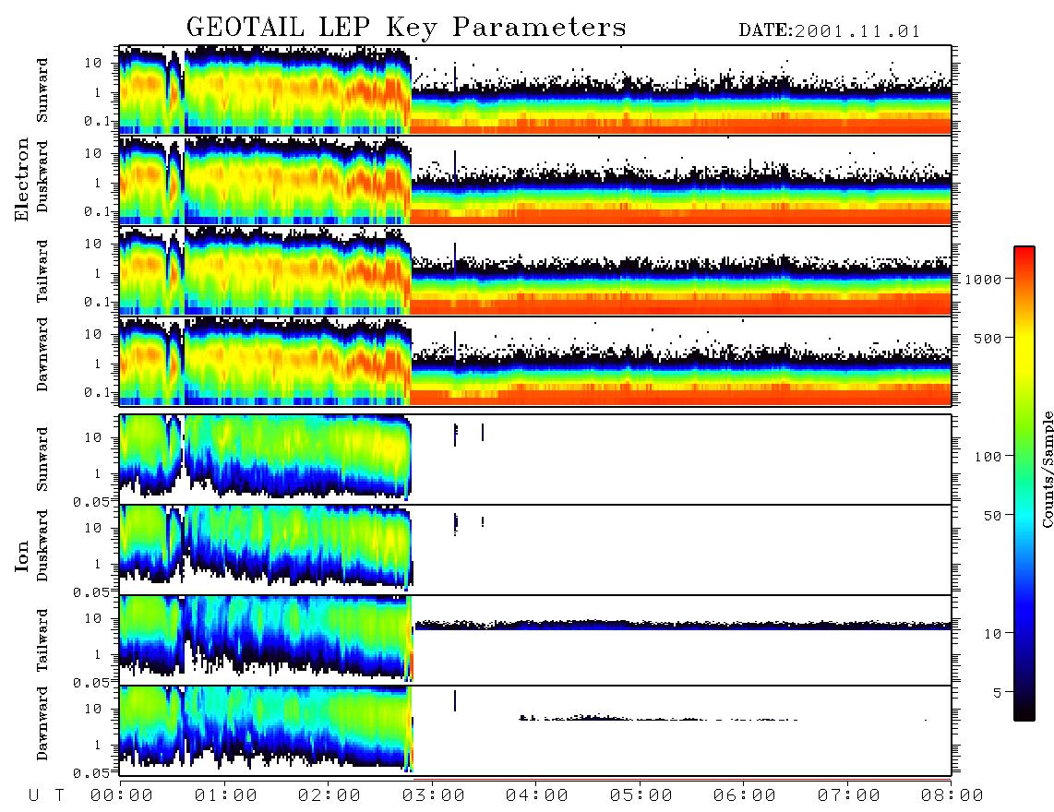Select the DATE:2001.11.01 text
The image size is (1054, 812).
830,31
